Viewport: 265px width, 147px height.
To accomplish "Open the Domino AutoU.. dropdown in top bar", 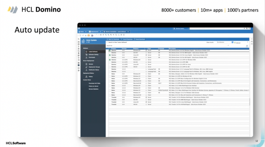I will click(x=181, y=28).
